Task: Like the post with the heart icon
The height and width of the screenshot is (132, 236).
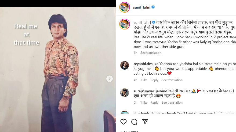Action: [x=124, y=122]
